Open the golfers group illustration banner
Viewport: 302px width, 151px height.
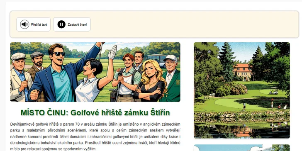(95, 72)
